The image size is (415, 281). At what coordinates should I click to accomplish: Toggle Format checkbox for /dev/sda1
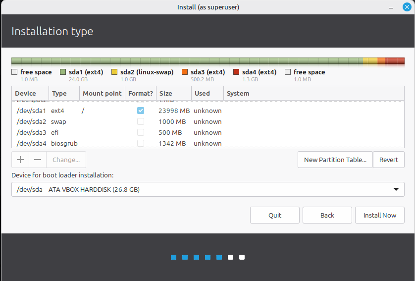tap(141, 111)
